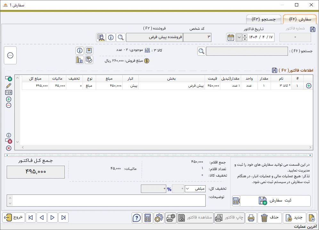The height and width of the screenshot is (230, 319).
Task: Click the شماره فاکتور number field
Action: 295,38
